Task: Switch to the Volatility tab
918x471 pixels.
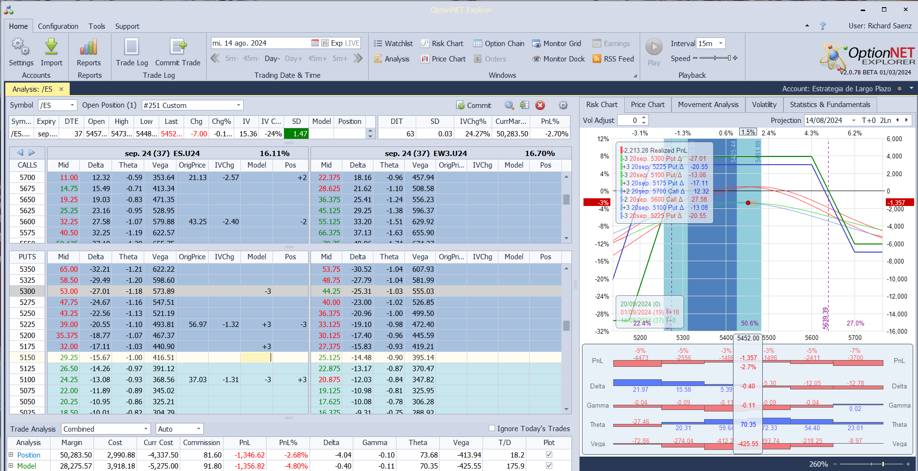Action: click(764, 105)
